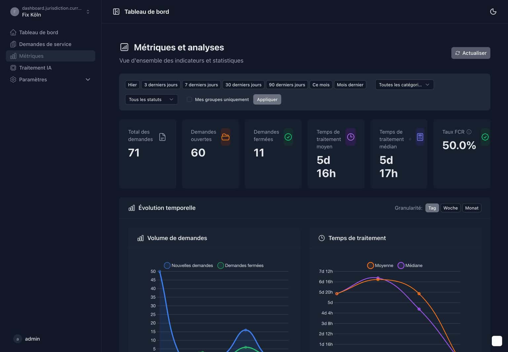508x352 pixels.
Task: Open Traitement IA from the sidebar
Action: (35, 68)
